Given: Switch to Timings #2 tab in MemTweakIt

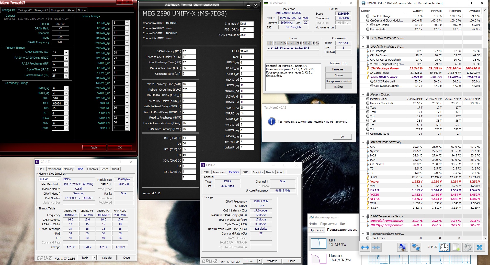Looking at the screenshot, I should 25,10.
